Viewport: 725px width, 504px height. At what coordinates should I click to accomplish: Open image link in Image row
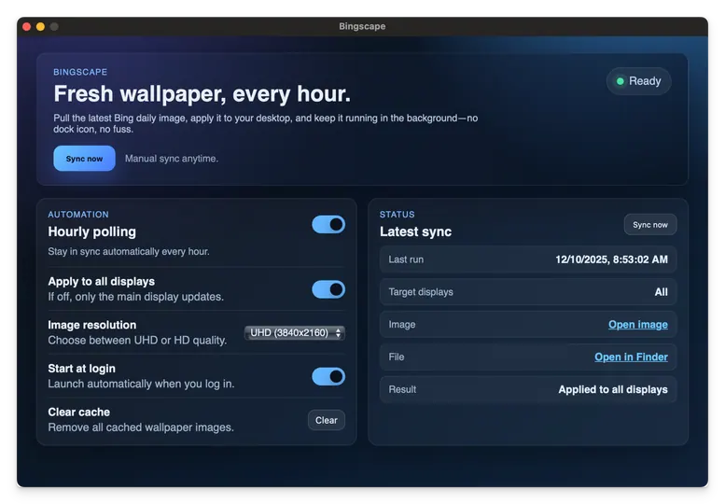pyautogui.click(x=637, y=325)
